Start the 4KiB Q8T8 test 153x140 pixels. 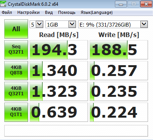pos(16,71)
